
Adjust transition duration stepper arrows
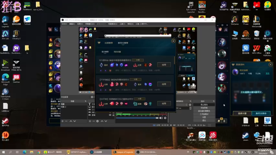(190, 108)
